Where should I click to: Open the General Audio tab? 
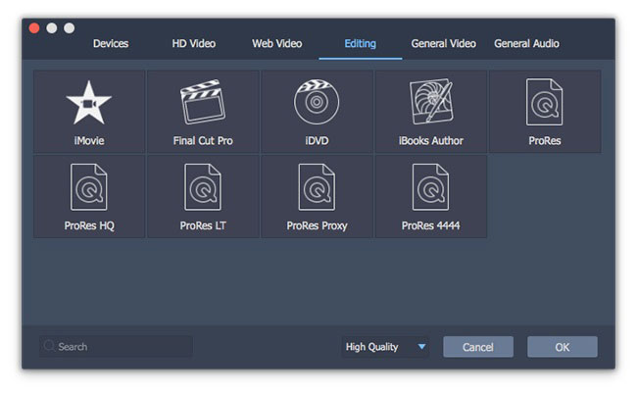(526, 43)
